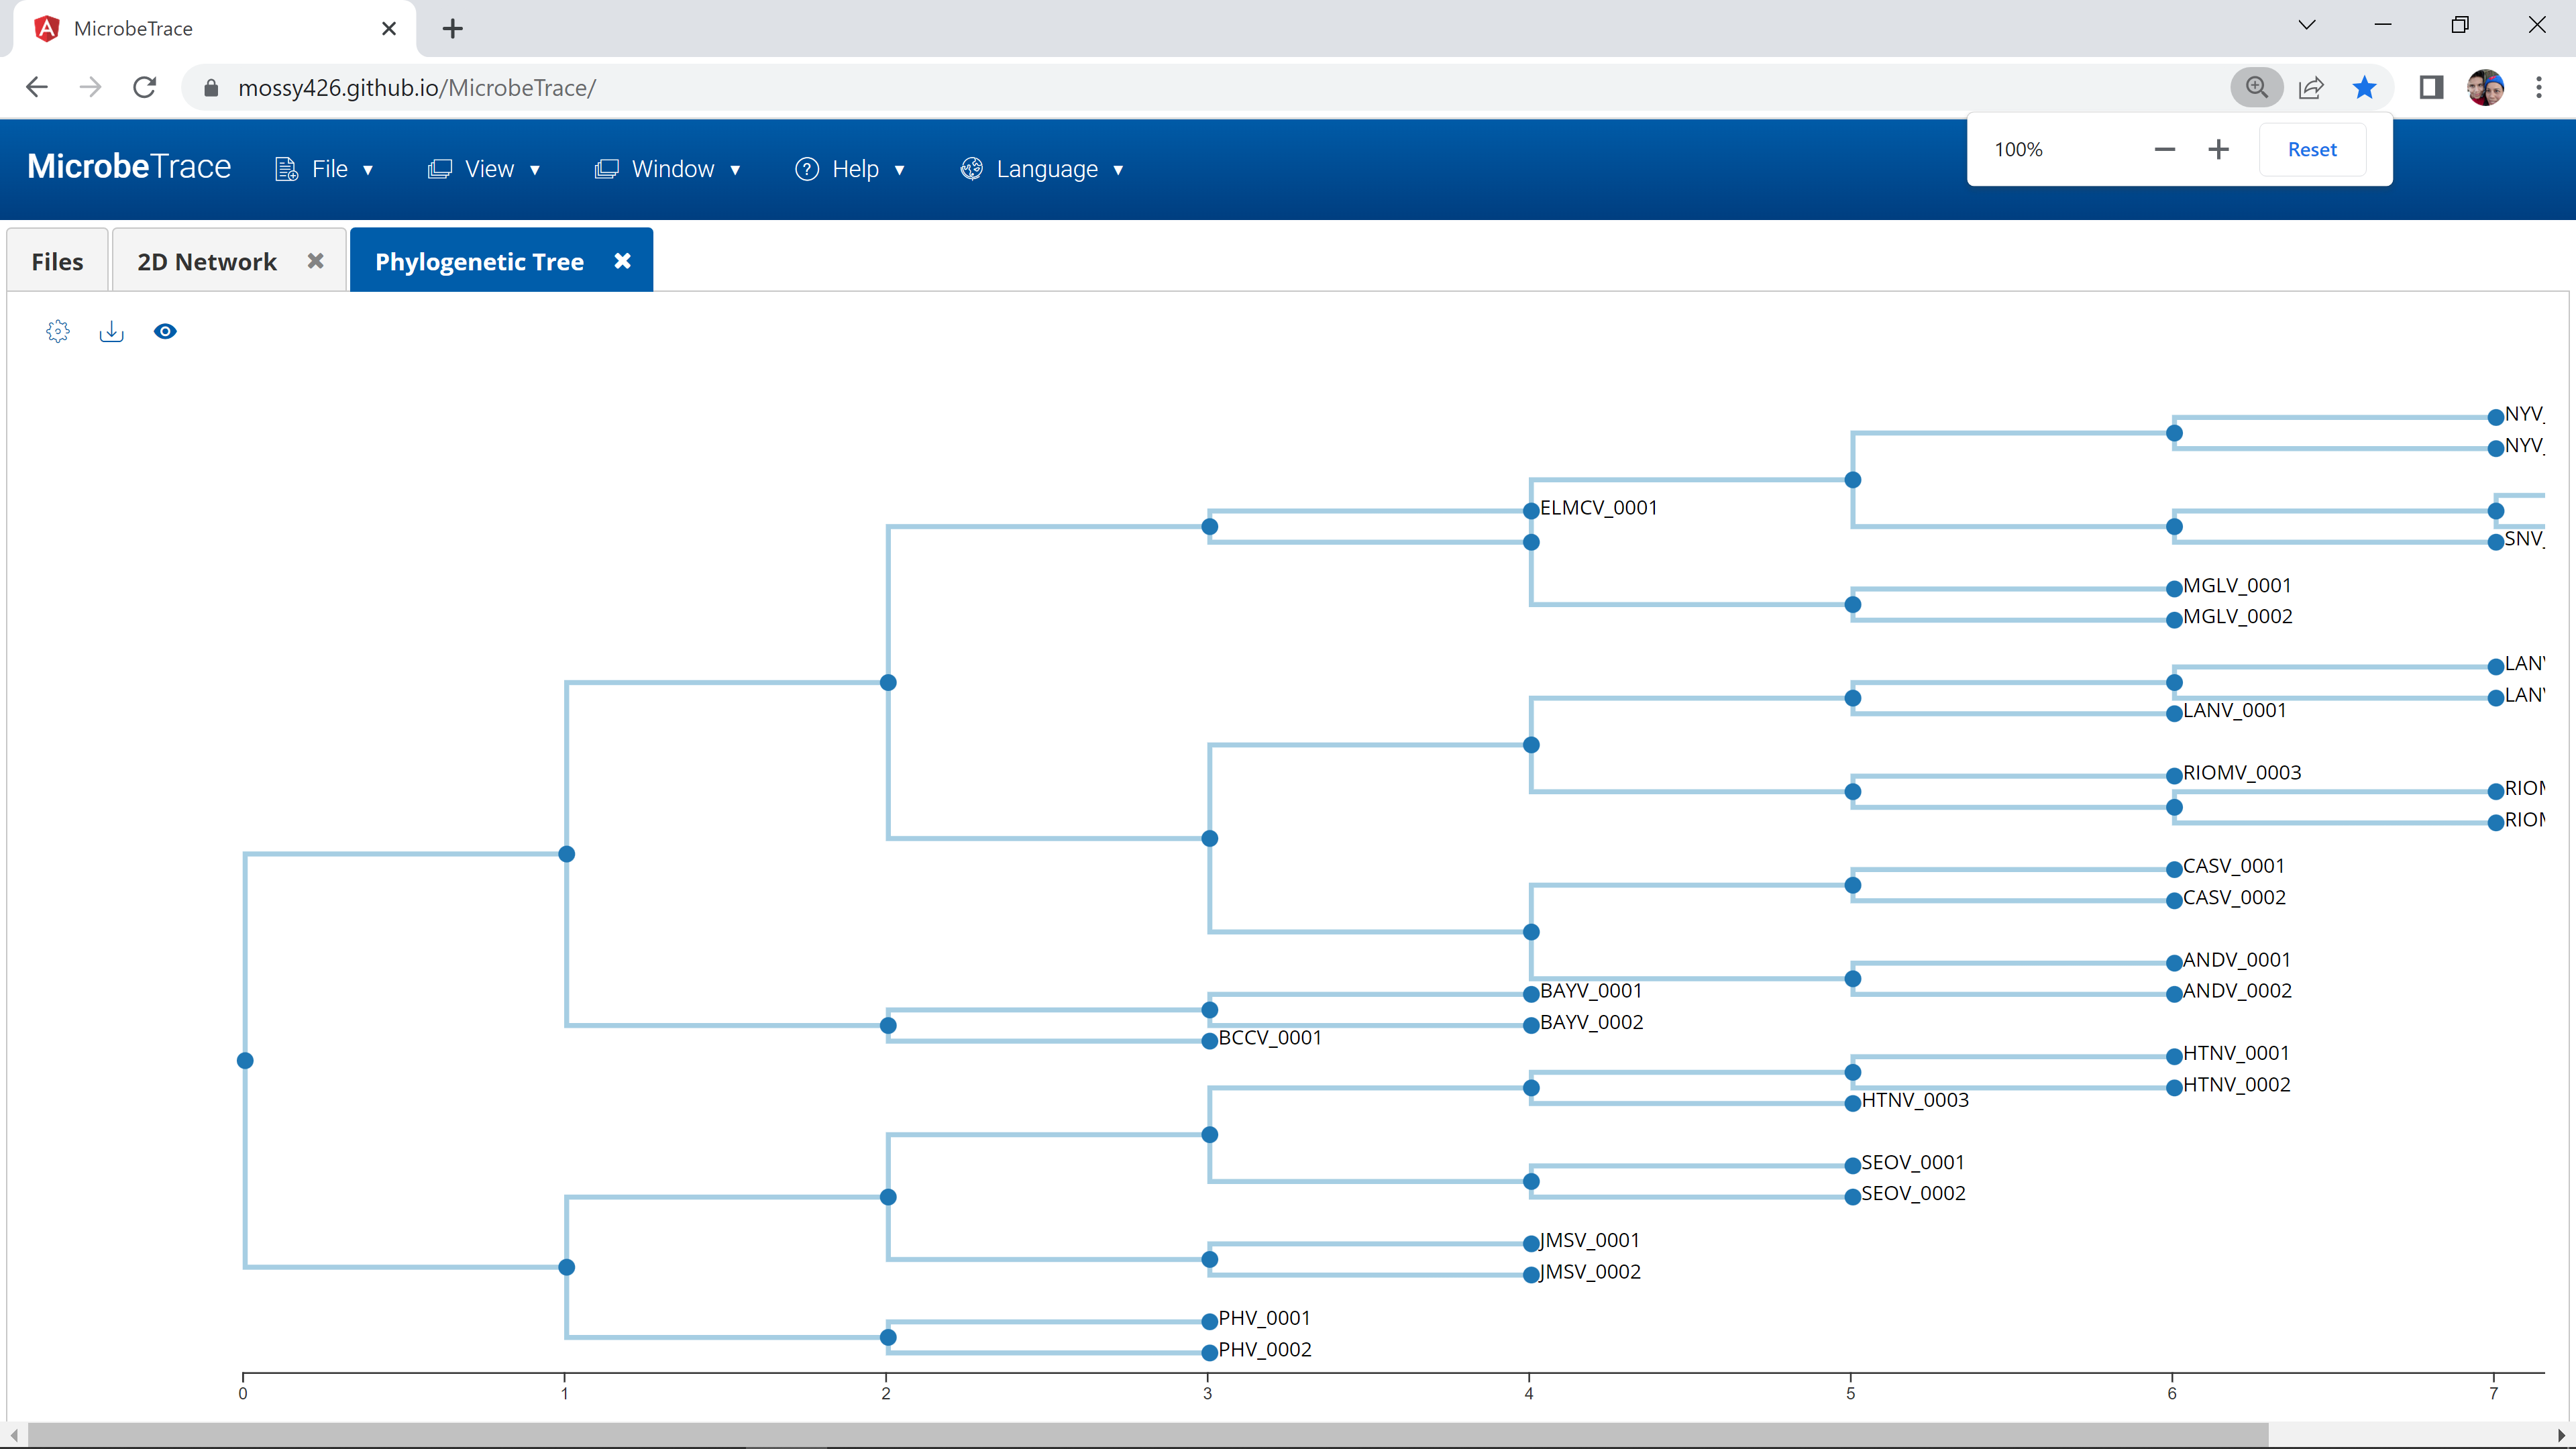Increase zoom with plus button
Viewport: 2576px width, 1449px height.
pyautogui.click(x=2218, y=150)
